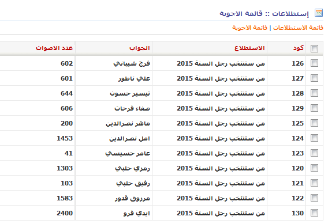This screenshot has height=224, width=328.
Task: Click the answer ماهر نصرالدين
Action: (x=128, y=123)
